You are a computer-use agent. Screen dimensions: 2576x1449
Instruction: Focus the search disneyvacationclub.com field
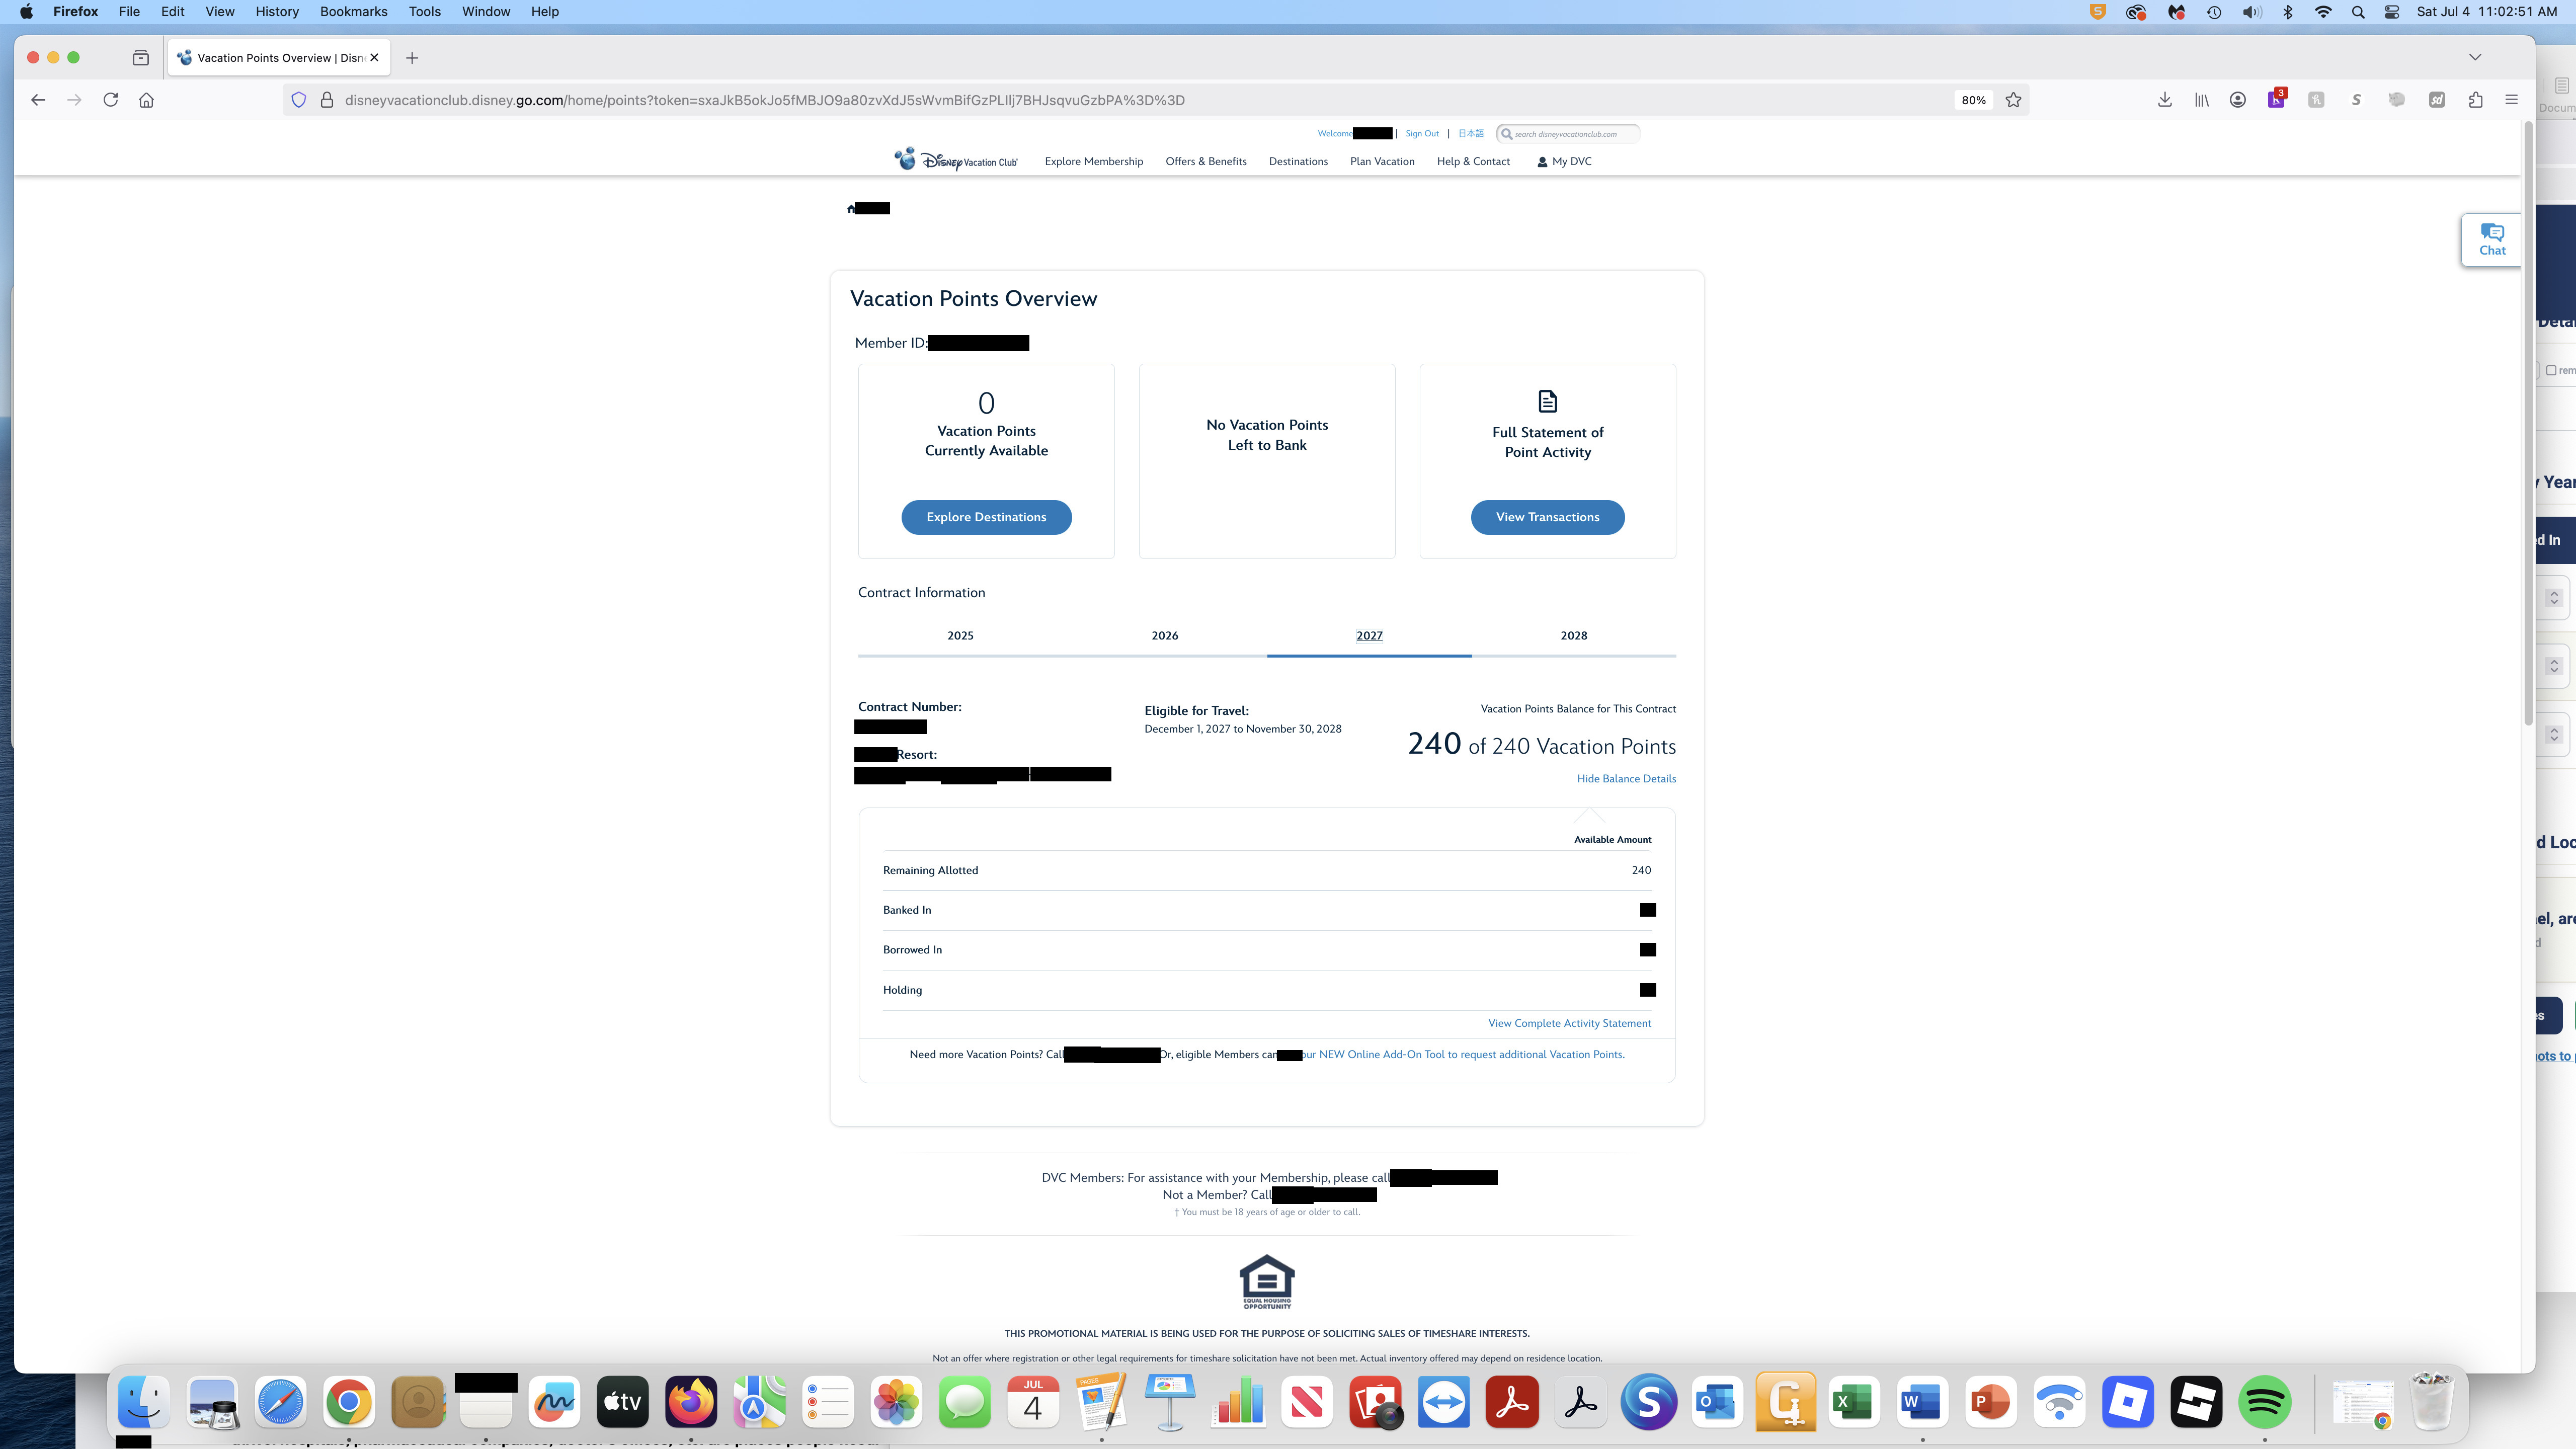click(1568, 133)
